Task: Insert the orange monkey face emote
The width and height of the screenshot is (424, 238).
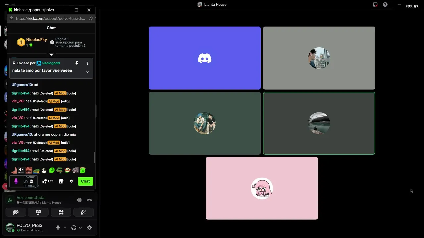Action: (x=67, y=171)
